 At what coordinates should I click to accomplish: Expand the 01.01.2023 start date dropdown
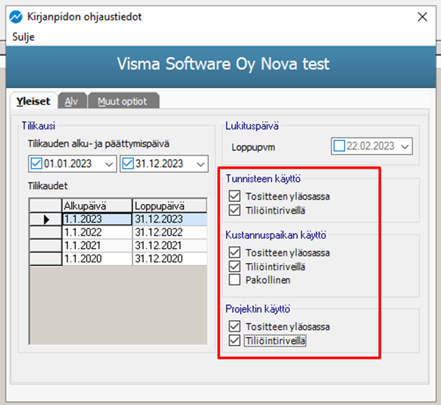tap(109, 164)
